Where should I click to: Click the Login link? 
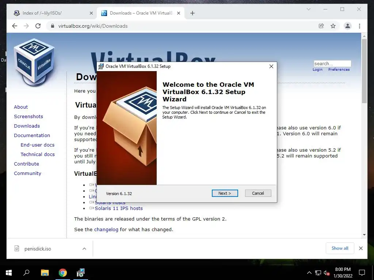317,70
